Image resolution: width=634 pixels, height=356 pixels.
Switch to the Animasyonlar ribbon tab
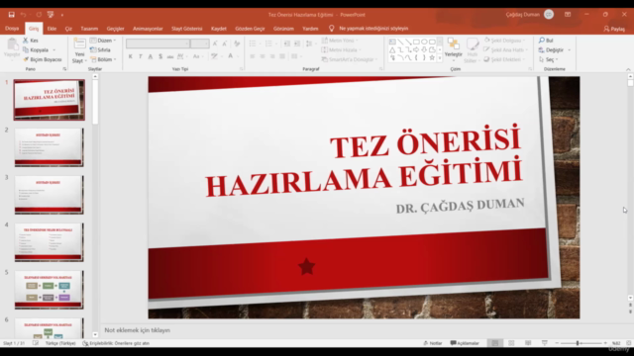tap(148, 29)
